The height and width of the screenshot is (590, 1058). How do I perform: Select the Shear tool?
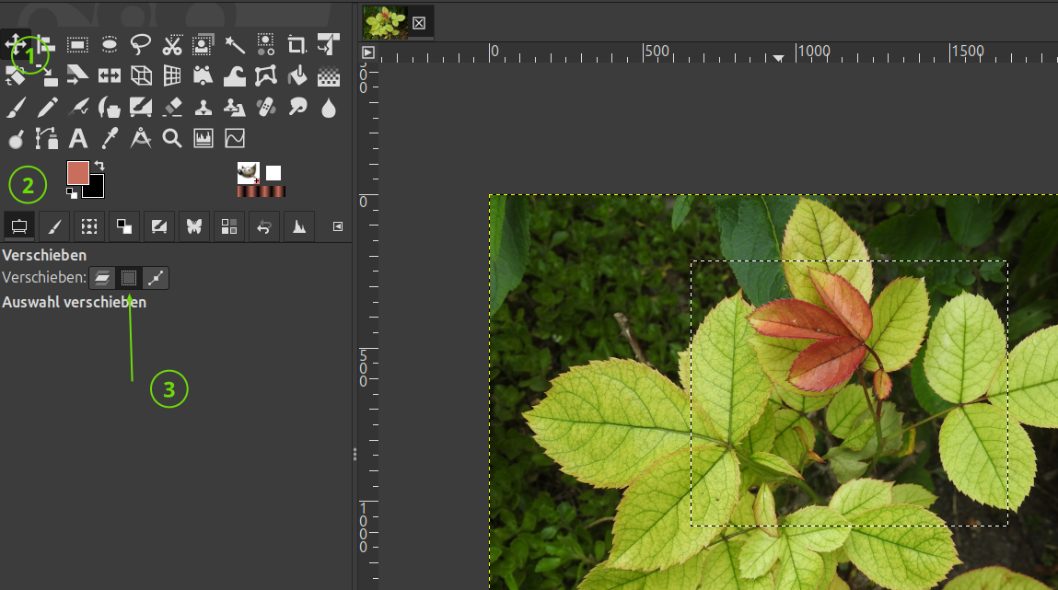pos(77,76)
